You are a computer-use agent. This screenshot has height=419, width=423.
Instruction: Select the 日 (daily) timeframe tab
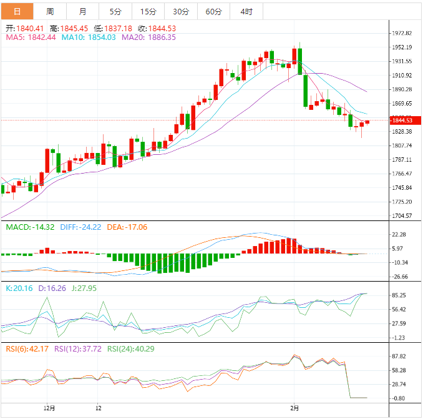[16, 11]
